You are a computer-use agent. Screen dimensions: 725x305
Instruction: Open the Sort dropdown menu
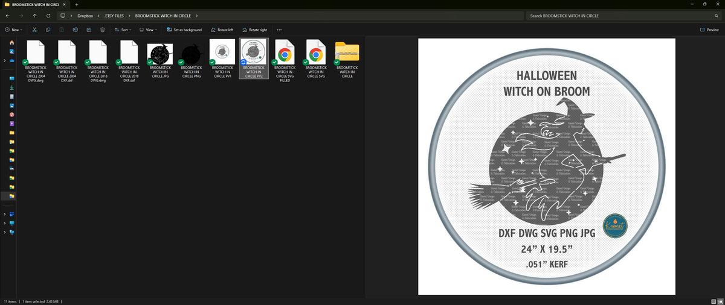click(123, 30)
